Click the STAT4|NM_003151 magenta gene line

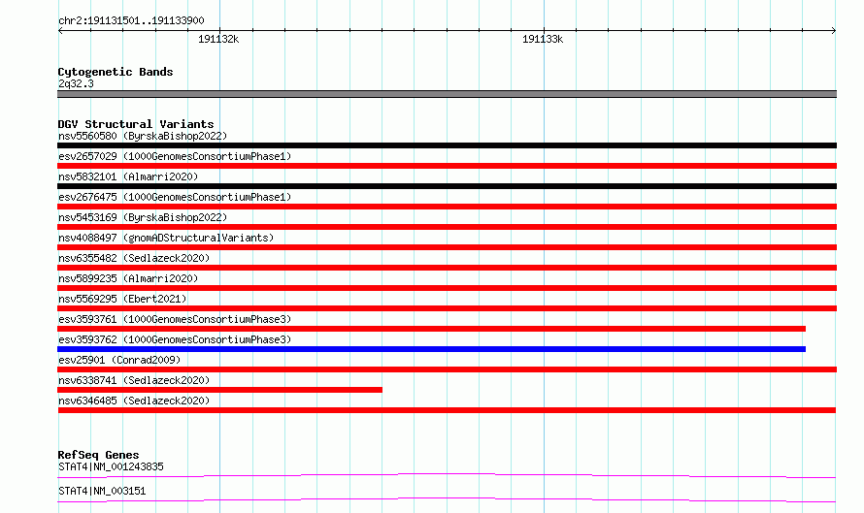[x=447, y=499]
